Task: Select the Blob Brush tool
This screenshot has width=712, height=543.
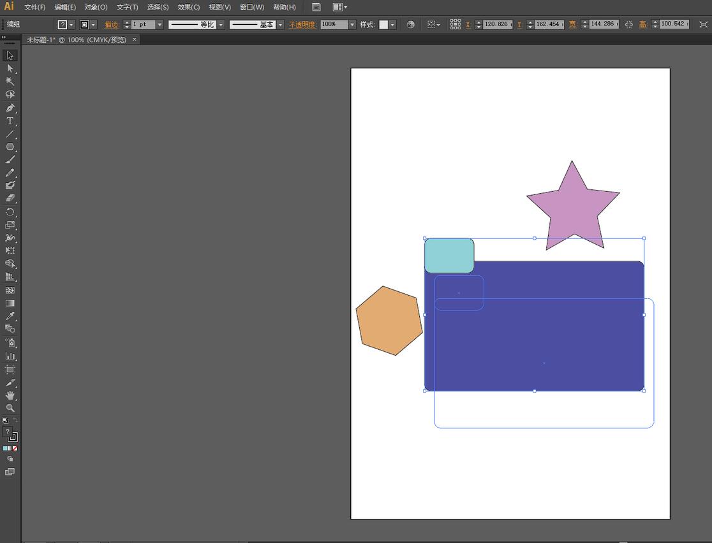Action: tap(10, 185)
